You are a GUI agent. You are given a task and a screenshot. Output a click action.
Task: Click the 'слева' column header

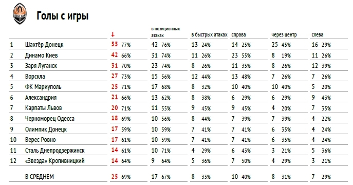click(317, 34)
